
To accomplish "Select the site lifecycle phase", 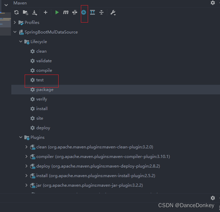I will 39,118.
